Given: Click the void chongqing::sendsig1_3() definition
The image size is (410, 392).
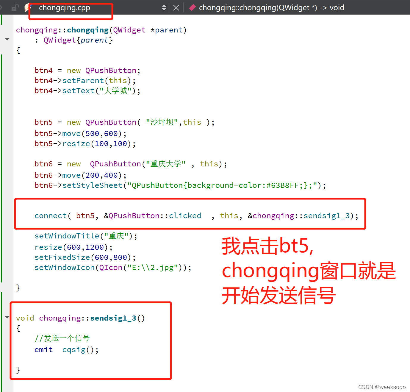Looking at the screenshot, I should [80, 318].
